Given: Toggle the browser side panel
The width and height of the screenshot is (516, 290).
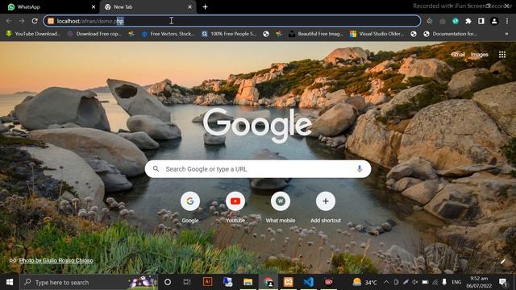Looking at the screenshot, I should pyautogui.click(x=481, y=21).
